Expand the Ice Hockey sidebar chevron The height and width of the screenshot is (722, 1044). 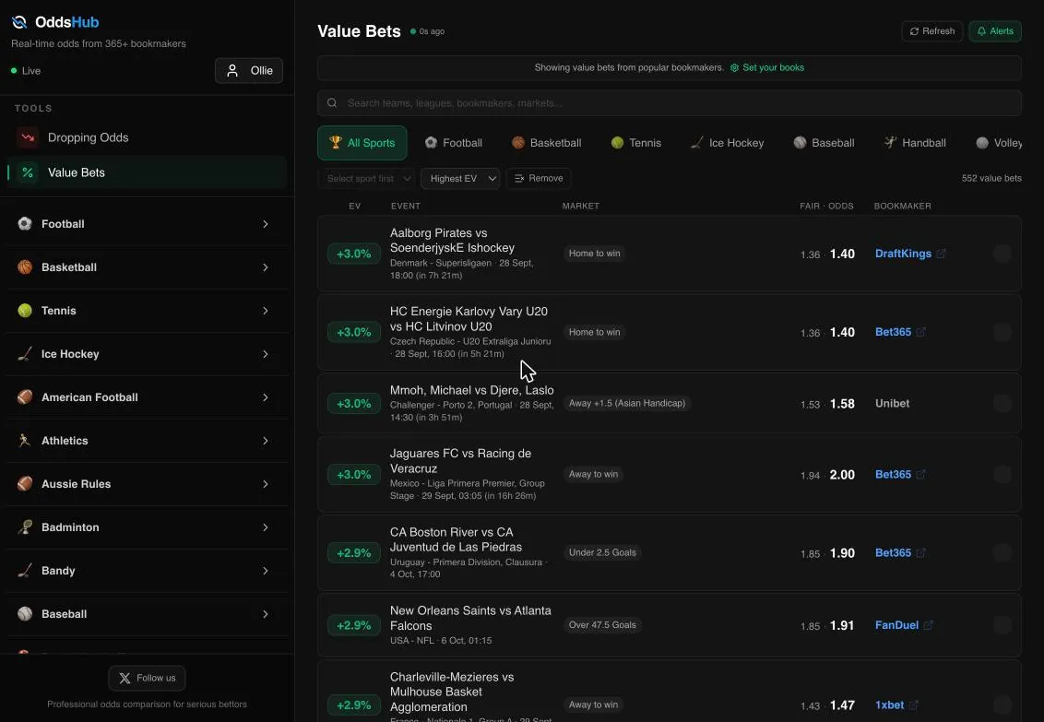(x=266, y=354)
